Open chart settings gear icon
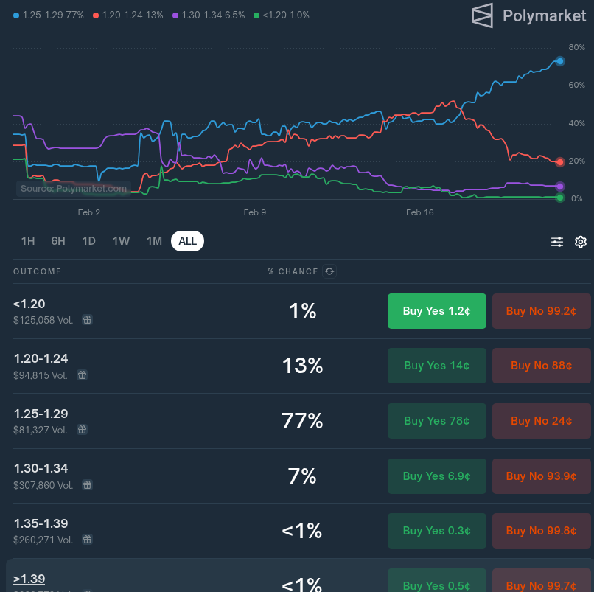 click(580, 241)
